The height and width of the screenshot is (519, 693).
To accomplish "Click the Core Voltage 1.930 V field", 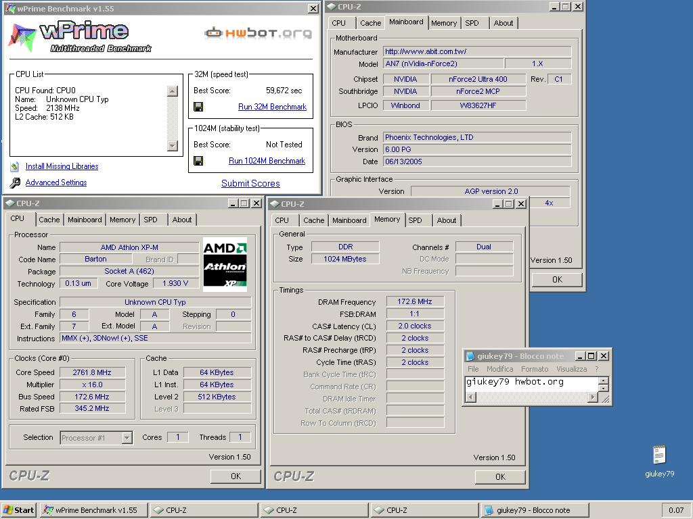I will (x=175, y=283).
